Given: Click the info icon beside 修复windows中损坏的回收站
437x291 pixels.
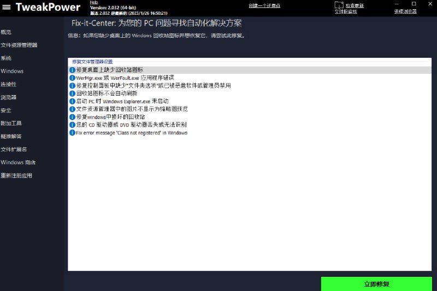Looking at the screenshot, I should (x=72, y=117).
